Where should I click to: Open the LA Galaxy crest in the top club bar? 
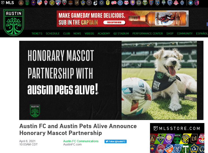point(83,3)
